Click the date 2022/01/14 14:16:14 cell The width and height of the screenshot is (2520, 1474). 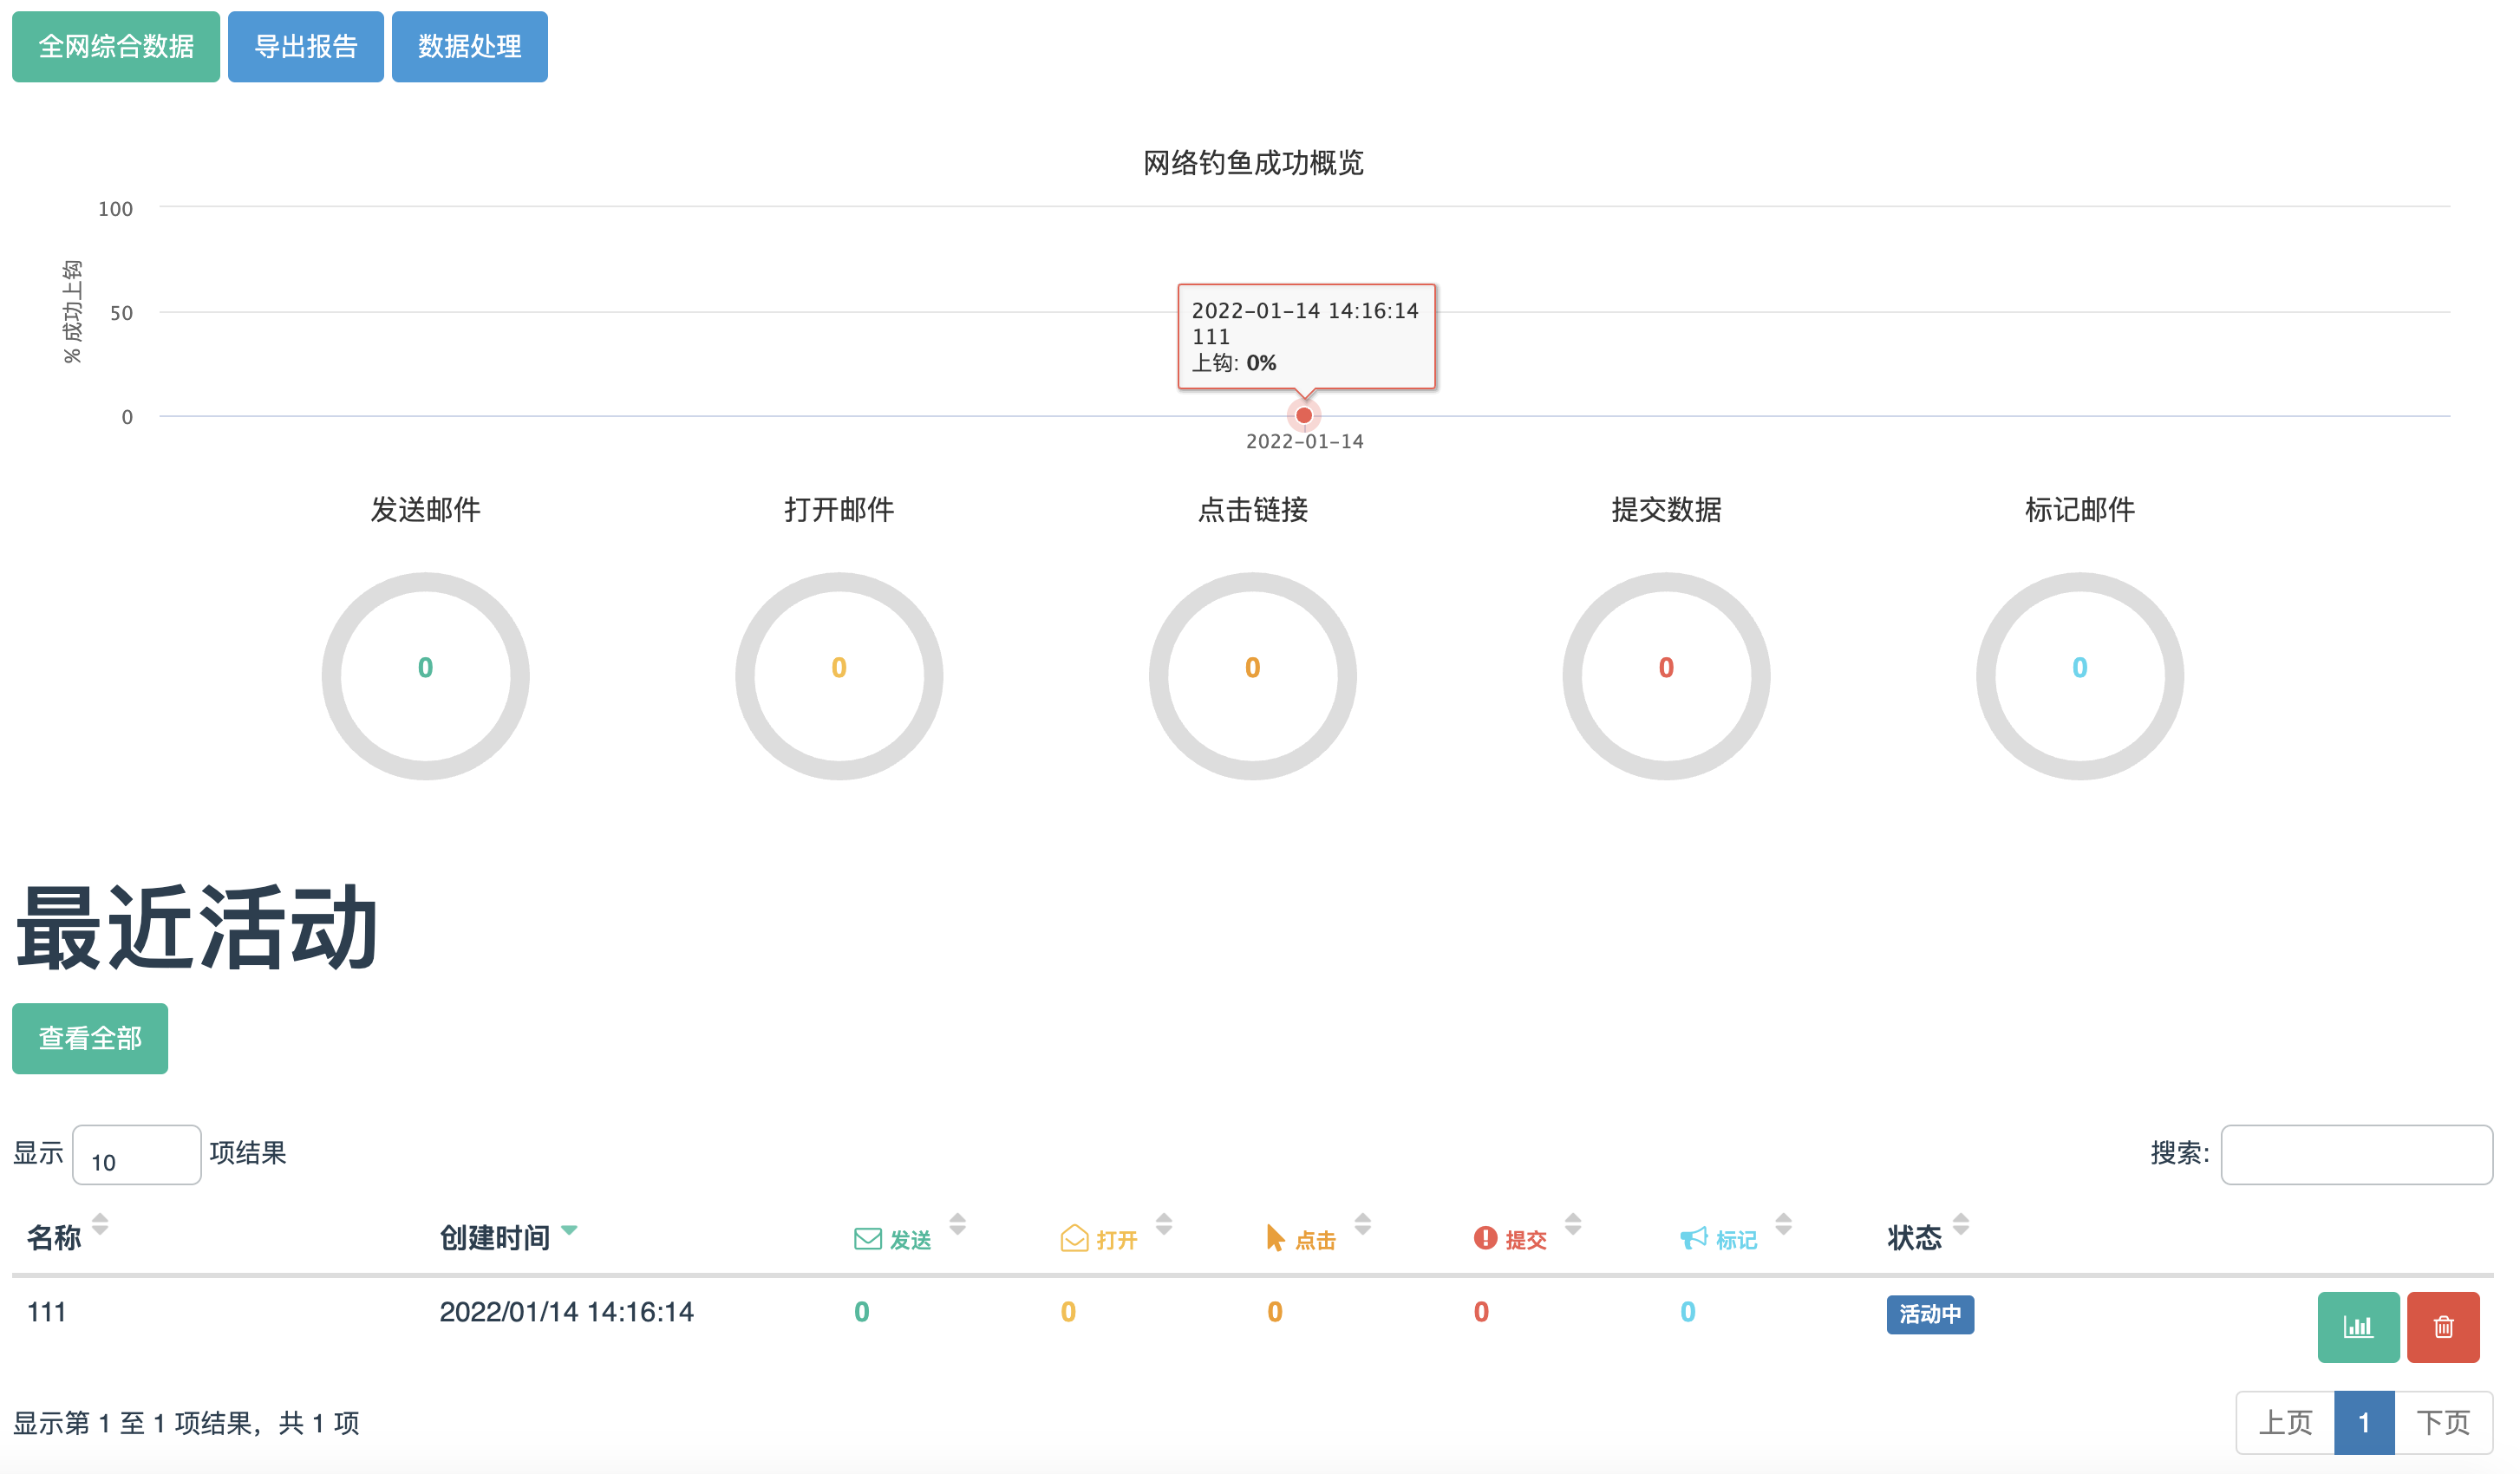coord(567,1312)
